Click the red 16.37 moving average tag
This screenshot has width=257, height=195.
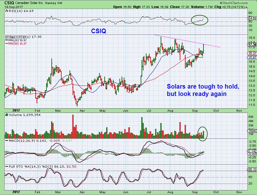(x=252, y=54)
